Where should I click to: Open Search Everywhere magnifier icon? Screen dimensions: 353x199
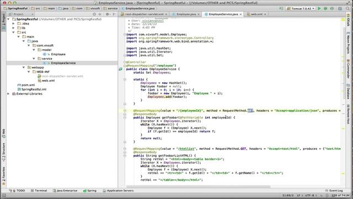(x=348, y=9)
